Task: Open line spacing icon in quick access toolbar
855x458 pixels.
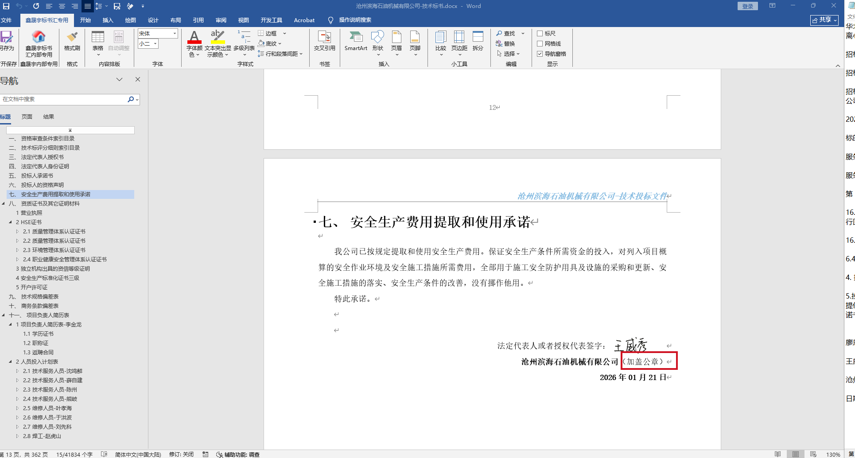Action: 98,6
